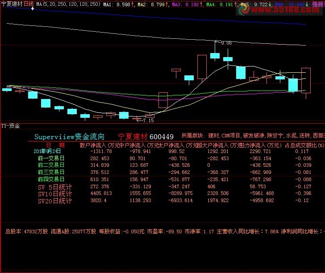Select the MA4: 8.191 indicator value

221,4
